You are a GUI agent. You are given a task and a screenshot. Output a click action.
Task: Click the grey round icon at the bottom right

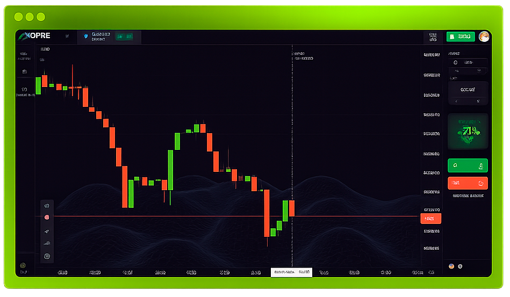click(460, 266)
